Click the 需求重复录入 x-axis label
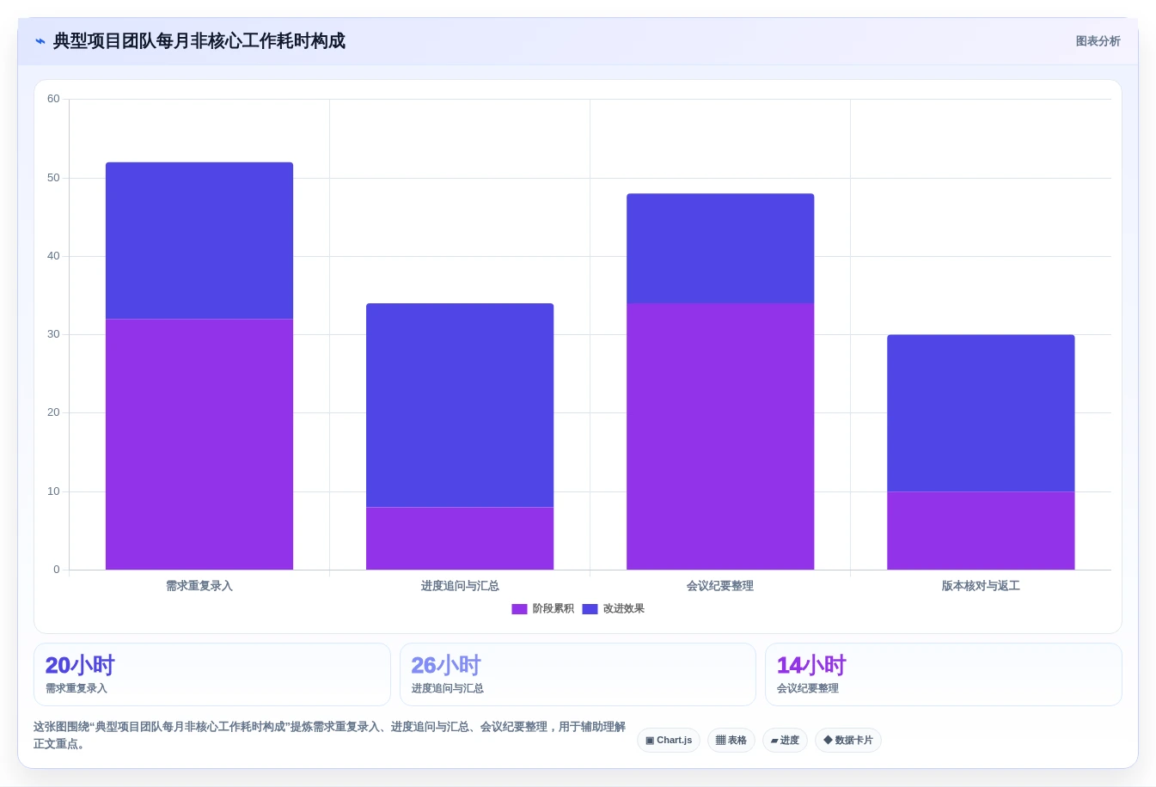 click(x=199, y=586)
